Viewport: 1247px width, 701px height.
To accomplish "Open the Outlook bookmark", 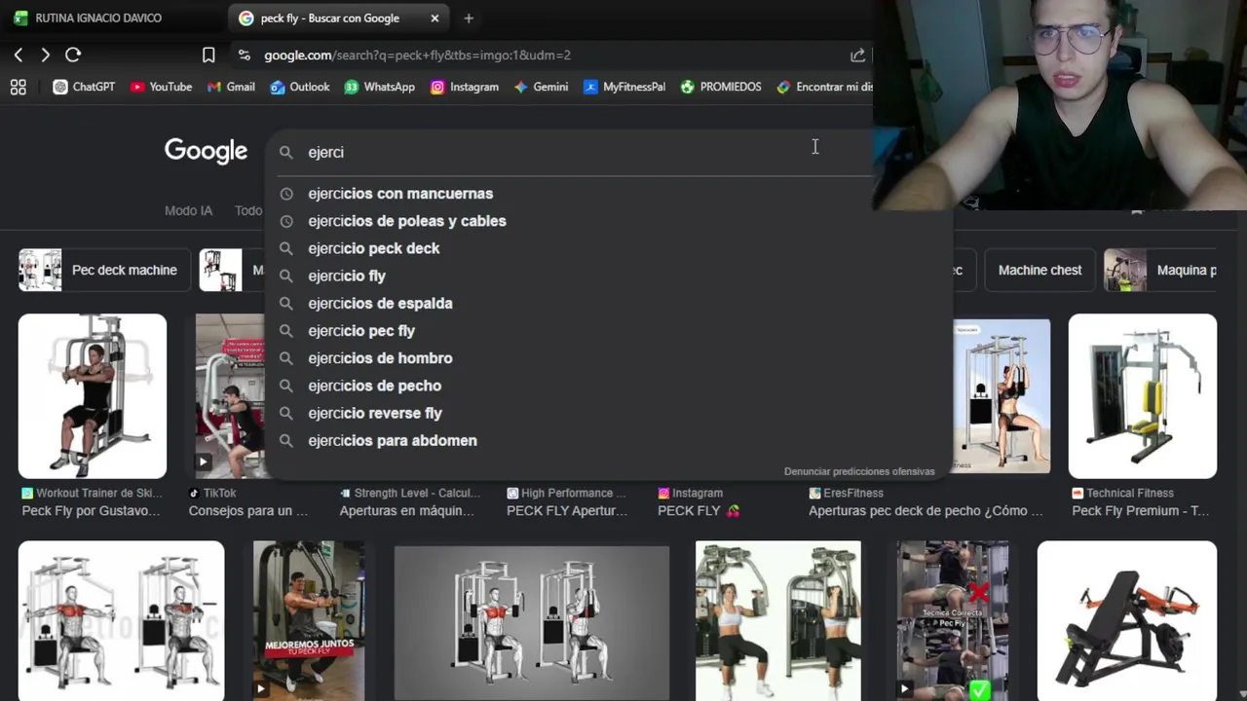I will [x=300, y=87].
